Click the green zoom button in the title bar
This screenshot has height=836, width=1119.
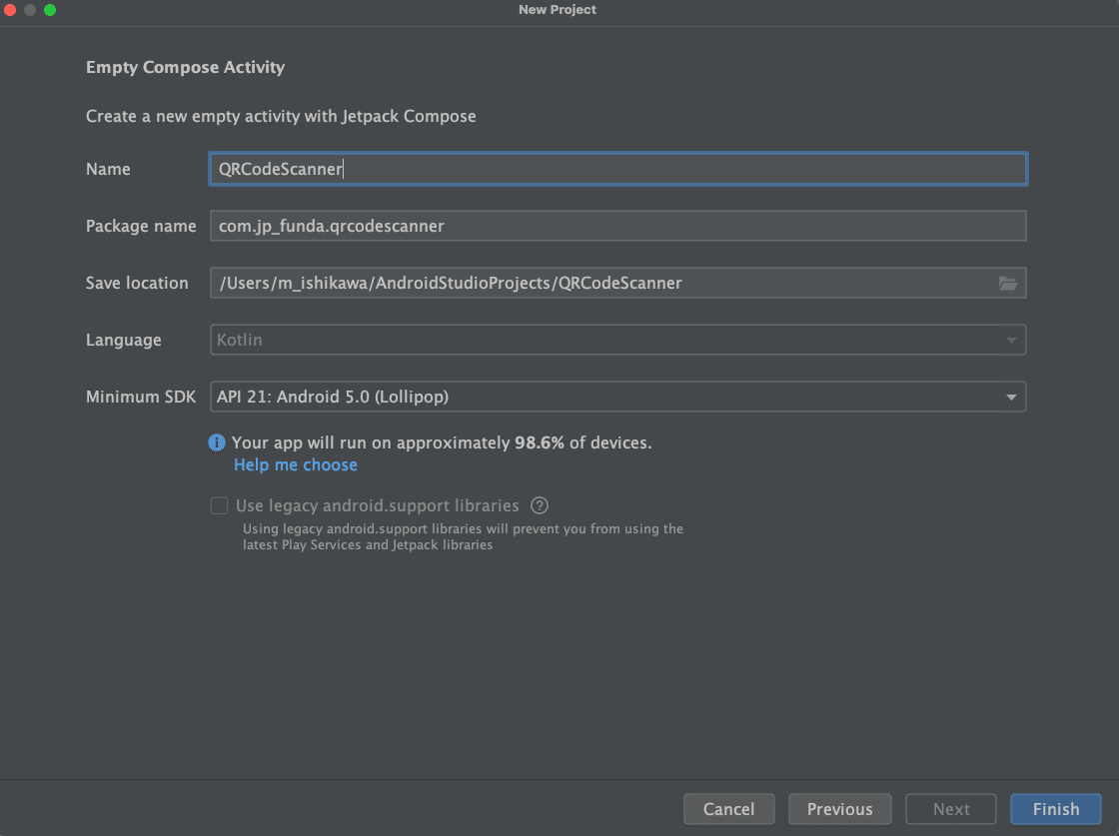pos(49,11)
